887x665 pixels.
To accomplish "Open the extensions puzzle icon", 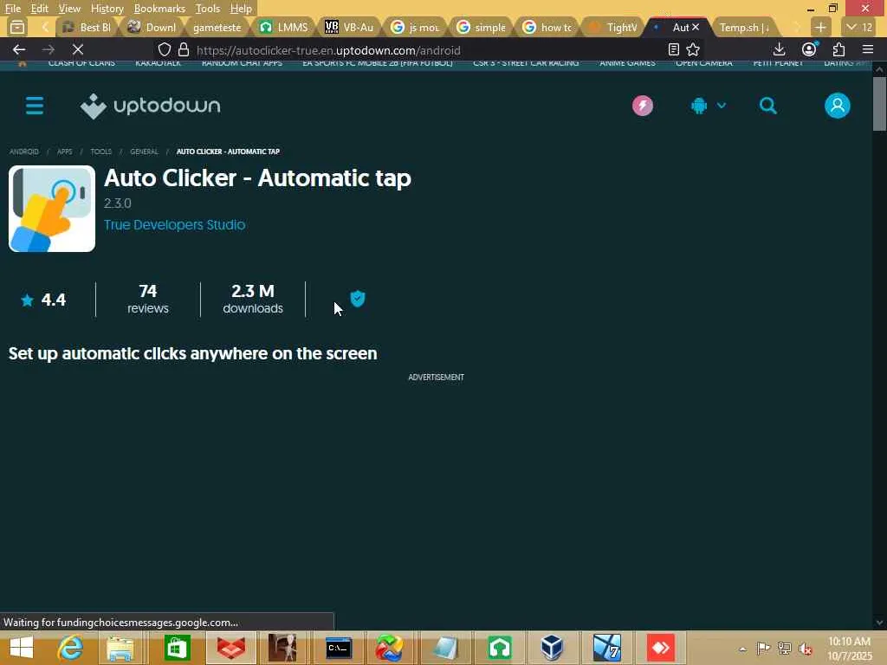I will point(838,49).
